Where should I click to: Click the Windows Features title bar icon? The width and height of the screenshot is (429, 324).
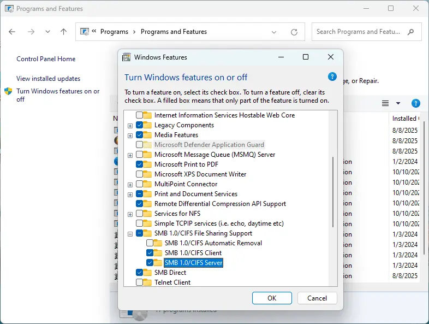click(x=126, y=57)
